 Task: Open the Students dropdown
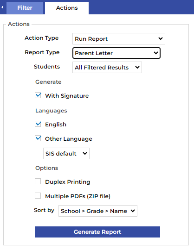(107, 68)
